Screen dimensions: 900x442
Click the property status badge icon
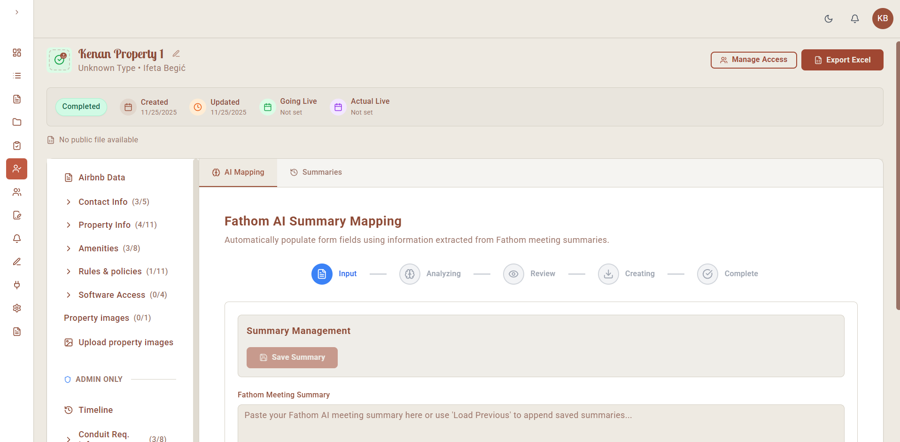[x=59, y=60]
